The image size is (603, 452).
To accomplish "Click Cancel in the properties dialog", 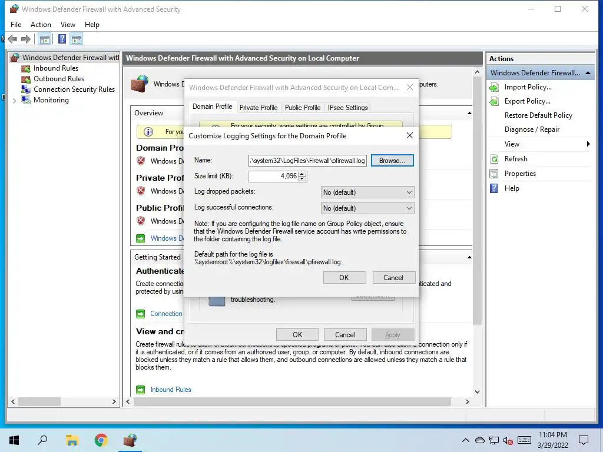I will tap(345, 335).
